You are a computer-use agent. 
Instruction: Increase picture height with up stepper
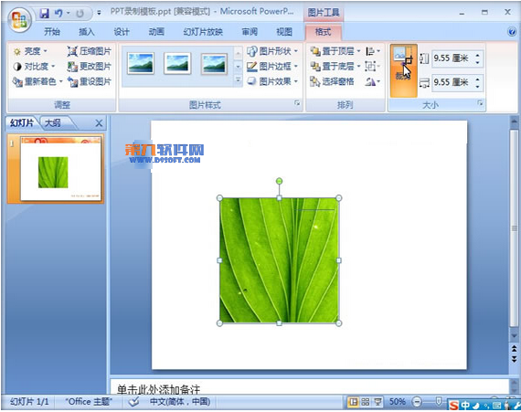tap(477, 55)
